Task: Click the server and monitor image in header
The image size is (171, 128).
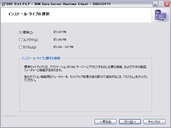Action: [161, 15]
